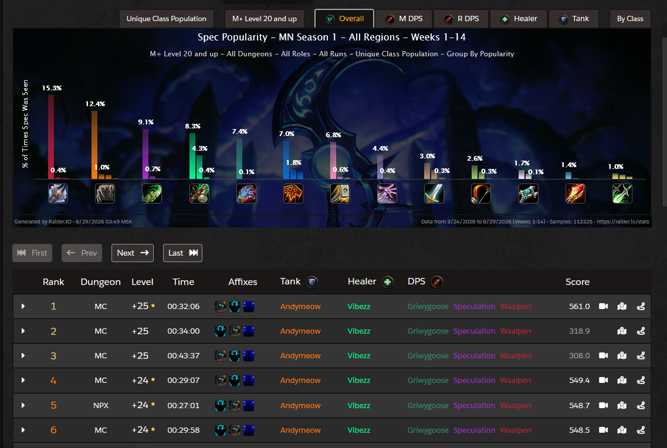
Task: Open route map icon for rank 2 run
Action: [622, 331]
